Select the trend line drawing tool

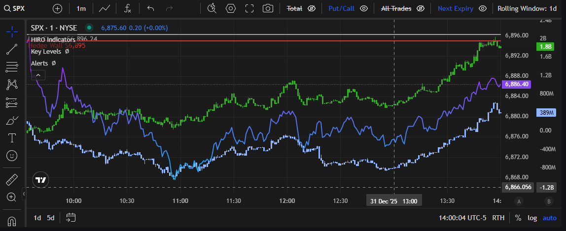[x=12, y=49]
